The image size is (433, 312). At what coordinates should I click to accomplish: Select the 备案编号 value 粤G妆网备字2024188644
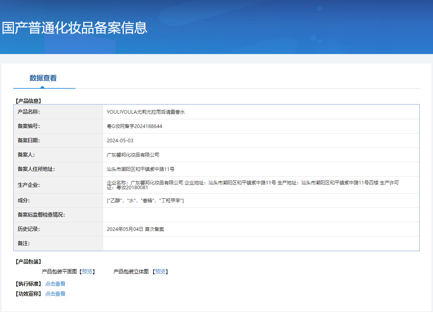click(135, 126)
